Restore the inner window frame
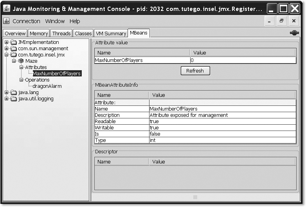 (x=281, y=21)
